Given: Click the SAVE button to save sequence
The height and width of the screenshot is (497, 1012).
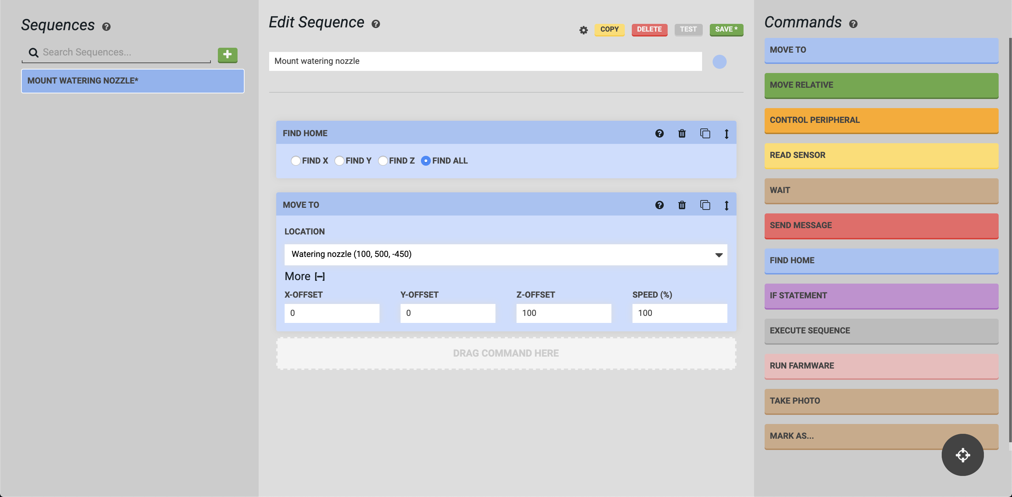Looking at the screenshot, I should [725, 29].
